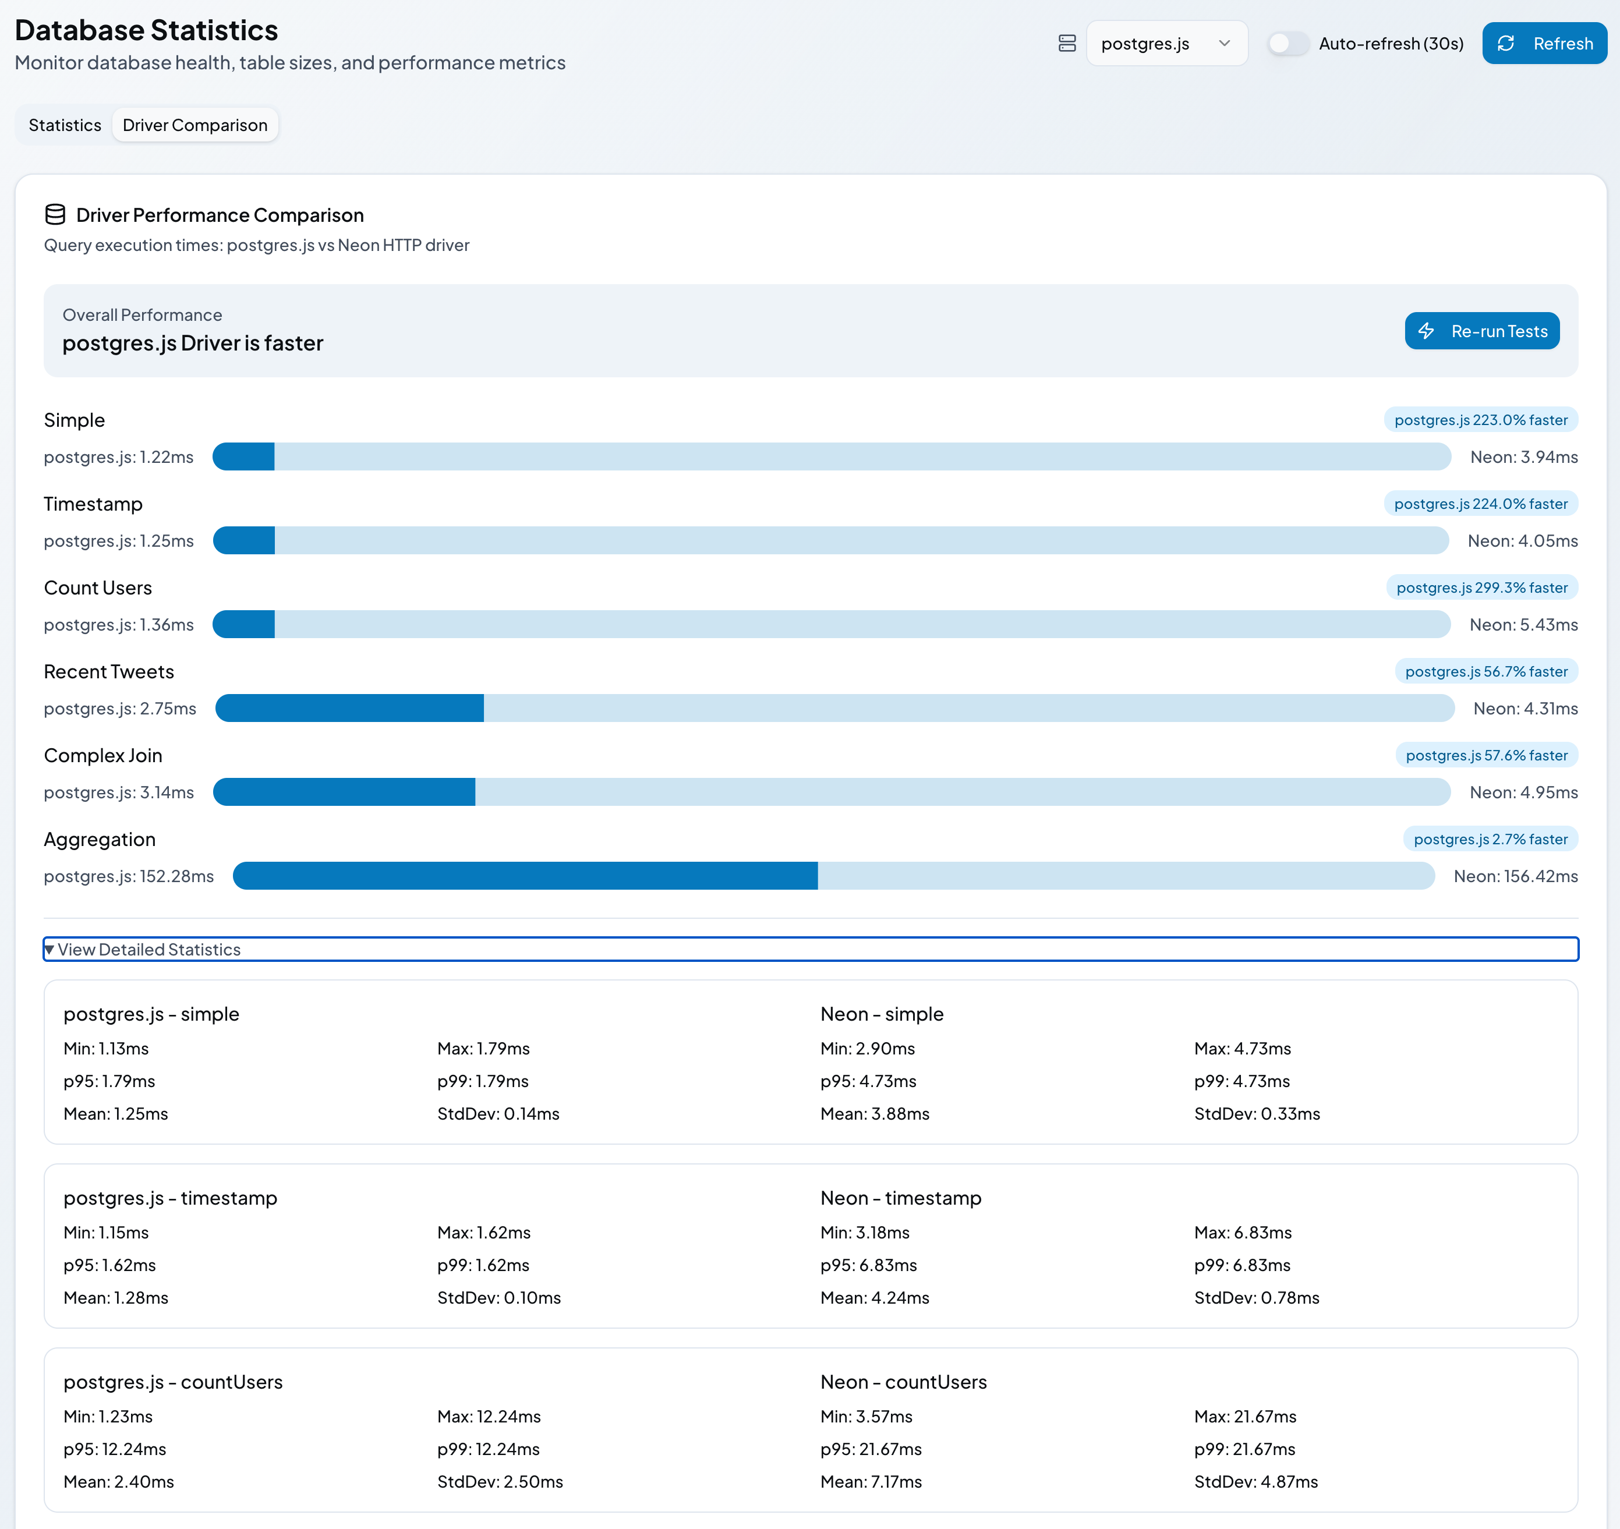
Task: Click the Simple query progress bar
Action: click(x=832, y=456)
